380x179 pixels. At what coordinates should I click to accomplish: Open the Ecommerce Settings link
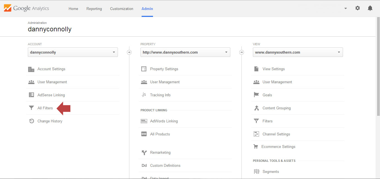click(278, 147)
